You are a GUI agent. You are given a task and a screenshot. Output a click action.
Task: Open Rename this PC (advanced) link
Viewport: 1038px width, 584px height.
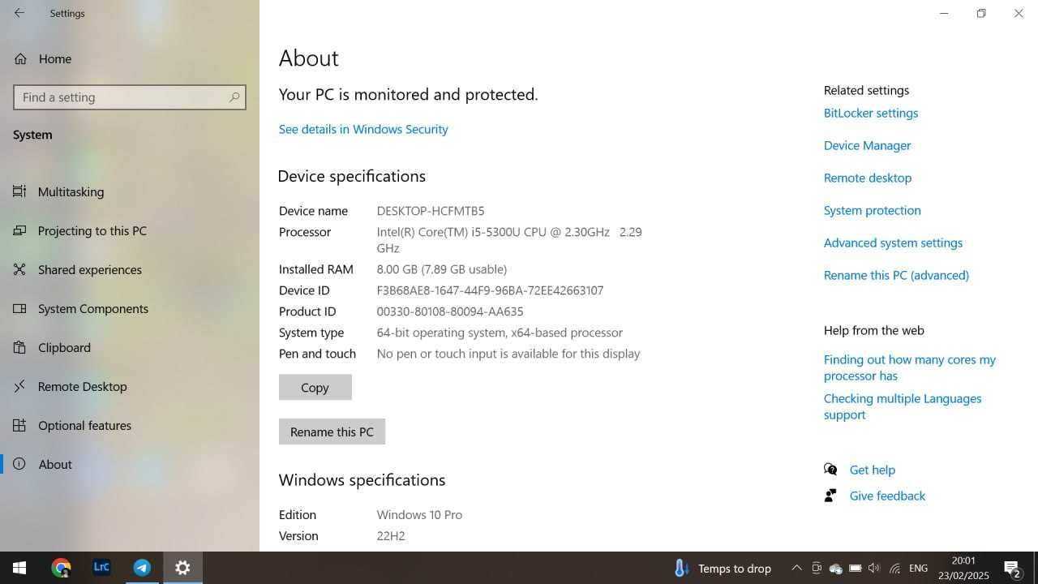pos(897,275)
